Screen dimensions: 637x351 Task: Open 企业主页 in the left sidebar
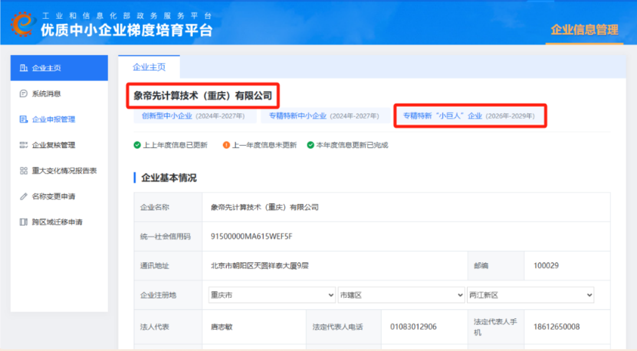(60, 68)
